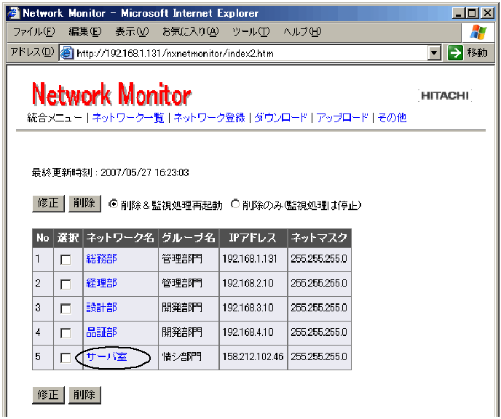Open the ヘルプ(H) menu

[302, 31]
